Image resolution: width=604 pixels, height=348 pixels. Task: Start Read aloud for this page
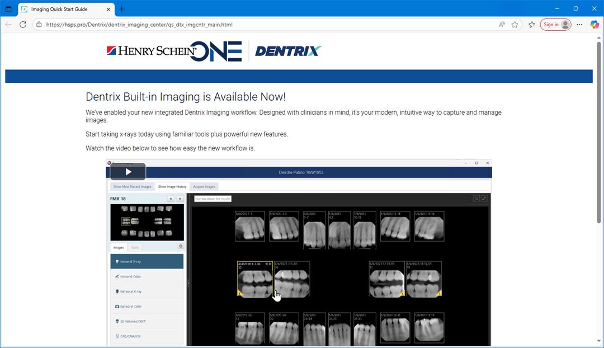pyautogui.click(x=502, y=24)
